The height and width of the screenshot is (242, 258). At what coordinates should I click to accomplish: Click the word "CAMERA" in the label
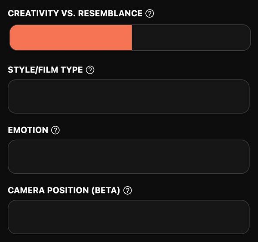[x=25, y=190]
